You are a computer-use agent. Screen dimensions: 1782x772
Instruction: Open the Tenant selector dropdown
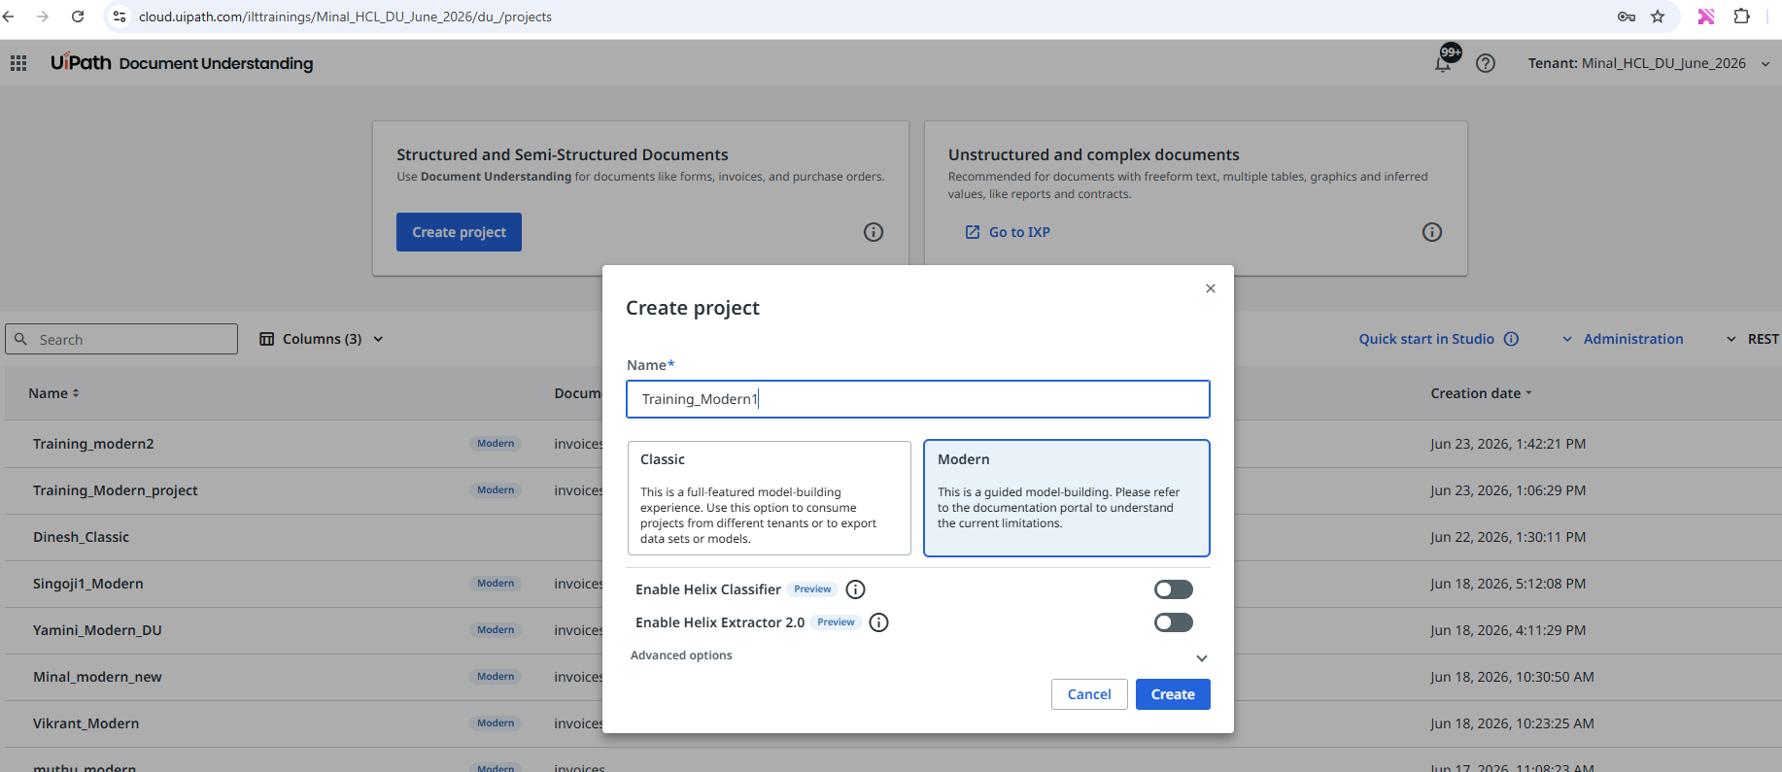tap(1649, 63)
